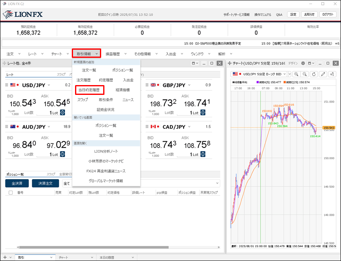
Task: Click the chart zoom-out magnifier icon
Action: [x=304, y=74]
